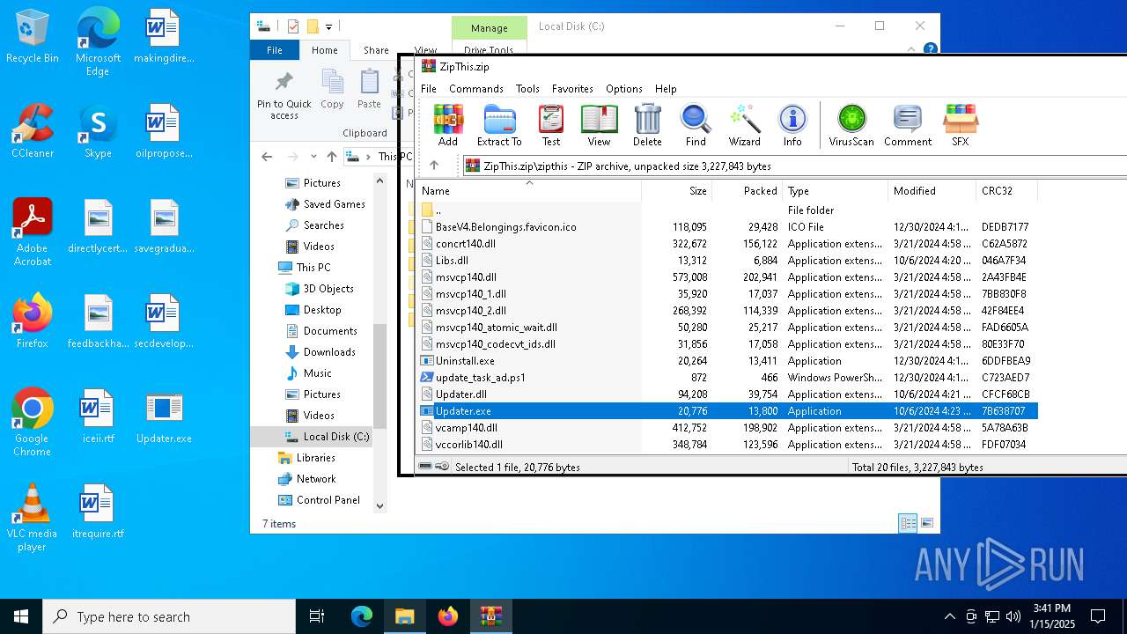
Task: Open the Tools menu in WinRAR
Action: [x=527, y=89]
